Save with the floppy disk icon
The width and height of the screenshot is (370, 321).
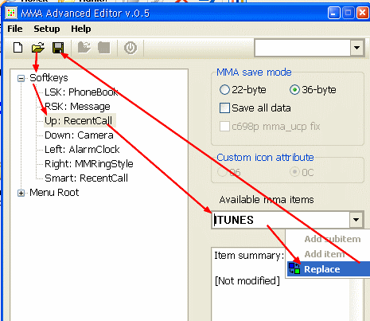point(58,48)
